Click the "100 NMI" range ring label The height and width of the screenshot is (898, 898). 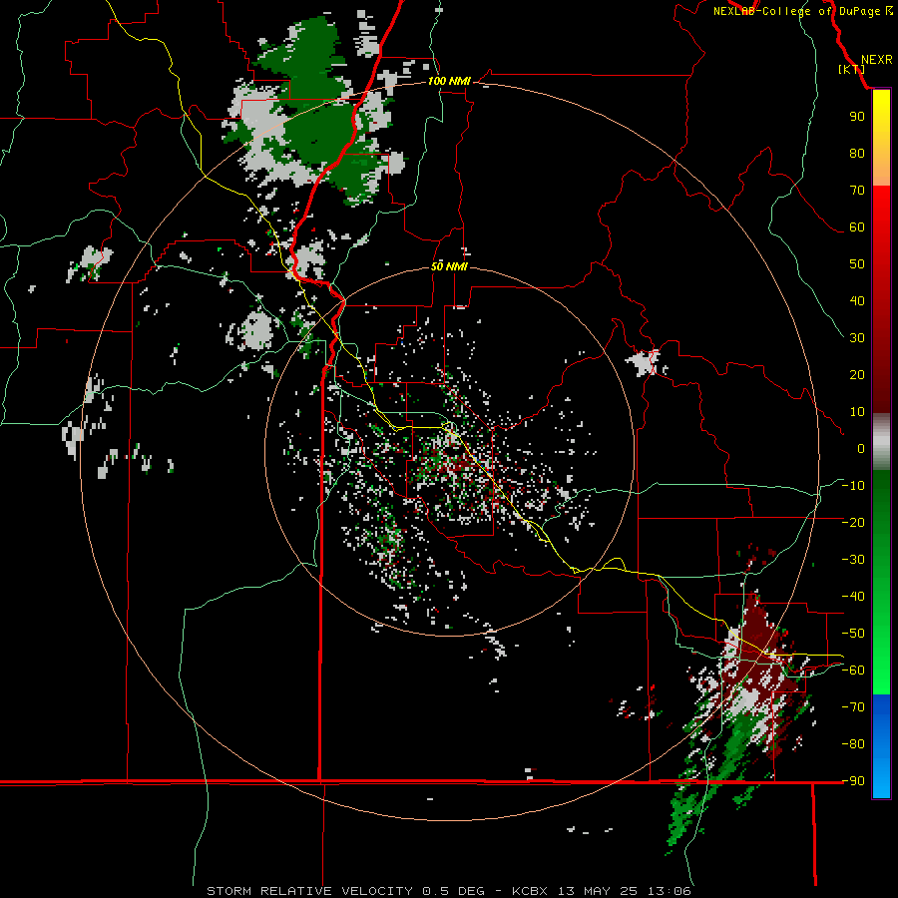click(449, 82)
